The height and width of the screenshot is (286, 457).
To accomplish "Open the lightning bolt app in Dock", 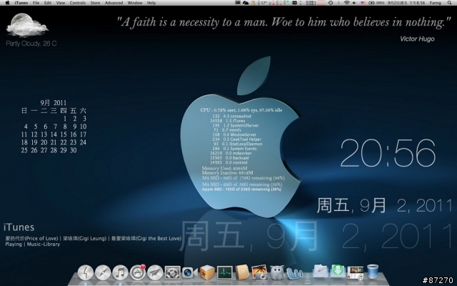I will [86, 272].
